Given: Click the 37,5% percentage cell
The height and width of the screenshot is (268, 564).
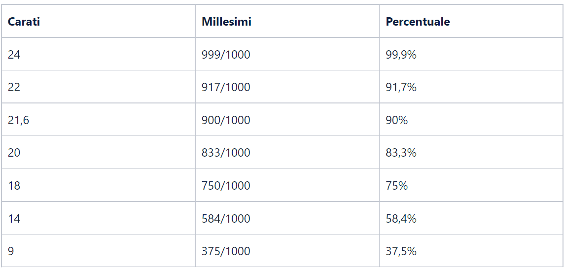Looking at the screenshot, I should [401, 251].
